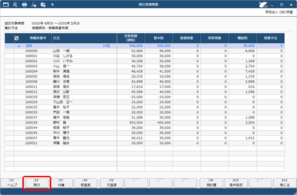Screen dimensions: 297x195
Task: Select employee number 100051
Action: pyautogui.click(x=31, y=143)
